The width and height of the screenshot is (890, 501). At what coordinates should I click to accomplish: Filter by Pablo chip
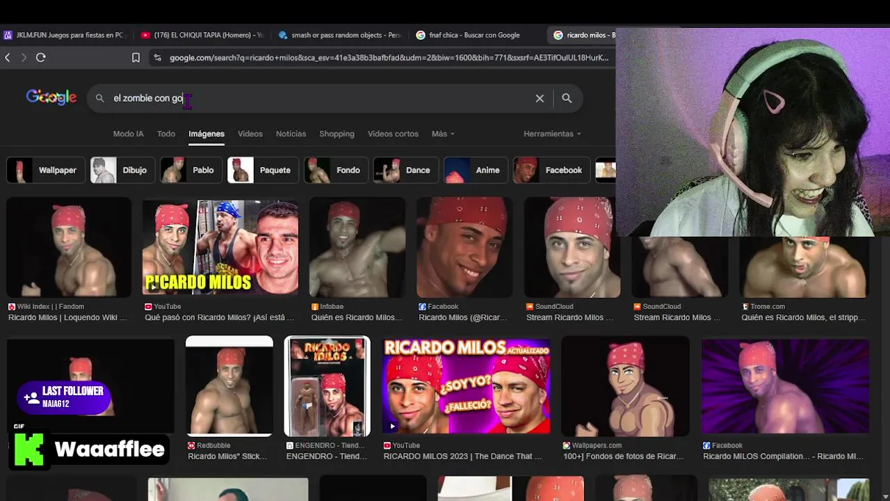pos(191,170)
